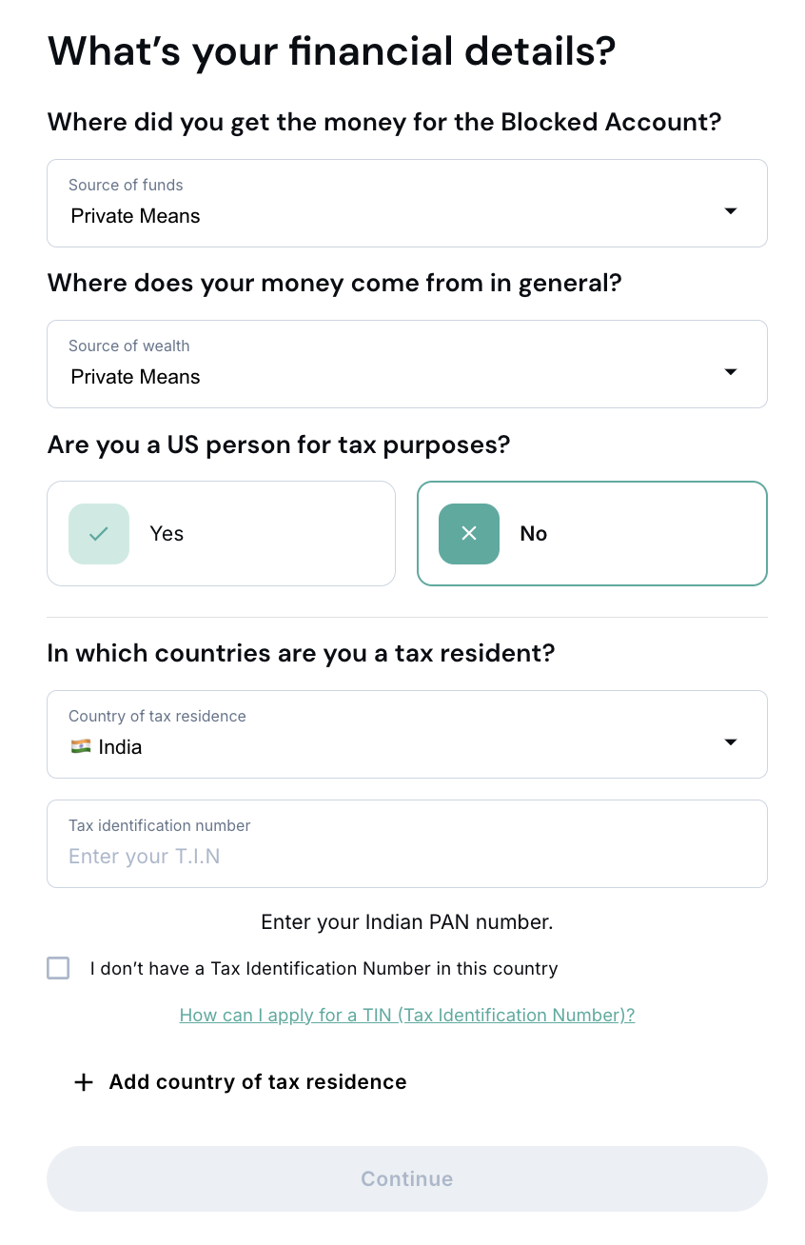
Task: Focus the Enter your T.I.N field
Action: [406, 856]
